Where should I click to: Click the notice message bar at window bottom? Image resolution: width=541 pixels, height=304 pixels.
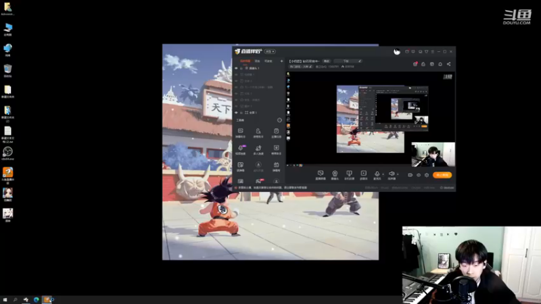tap(273, 188)
